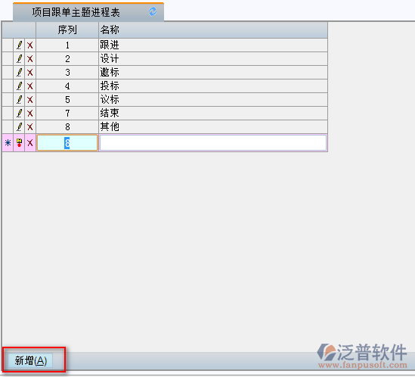
Task: Edit the 其他 row using the pencil icon
Action: 19,127
